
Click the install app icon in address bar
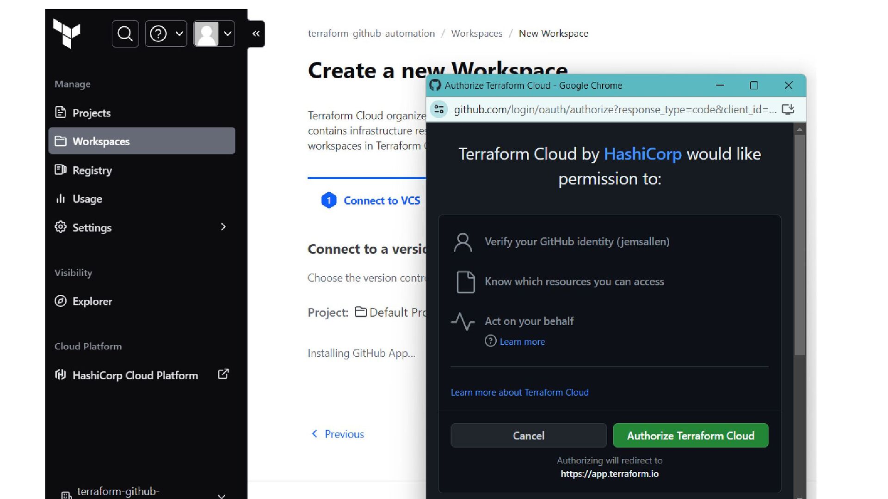[x=788, y=110]
